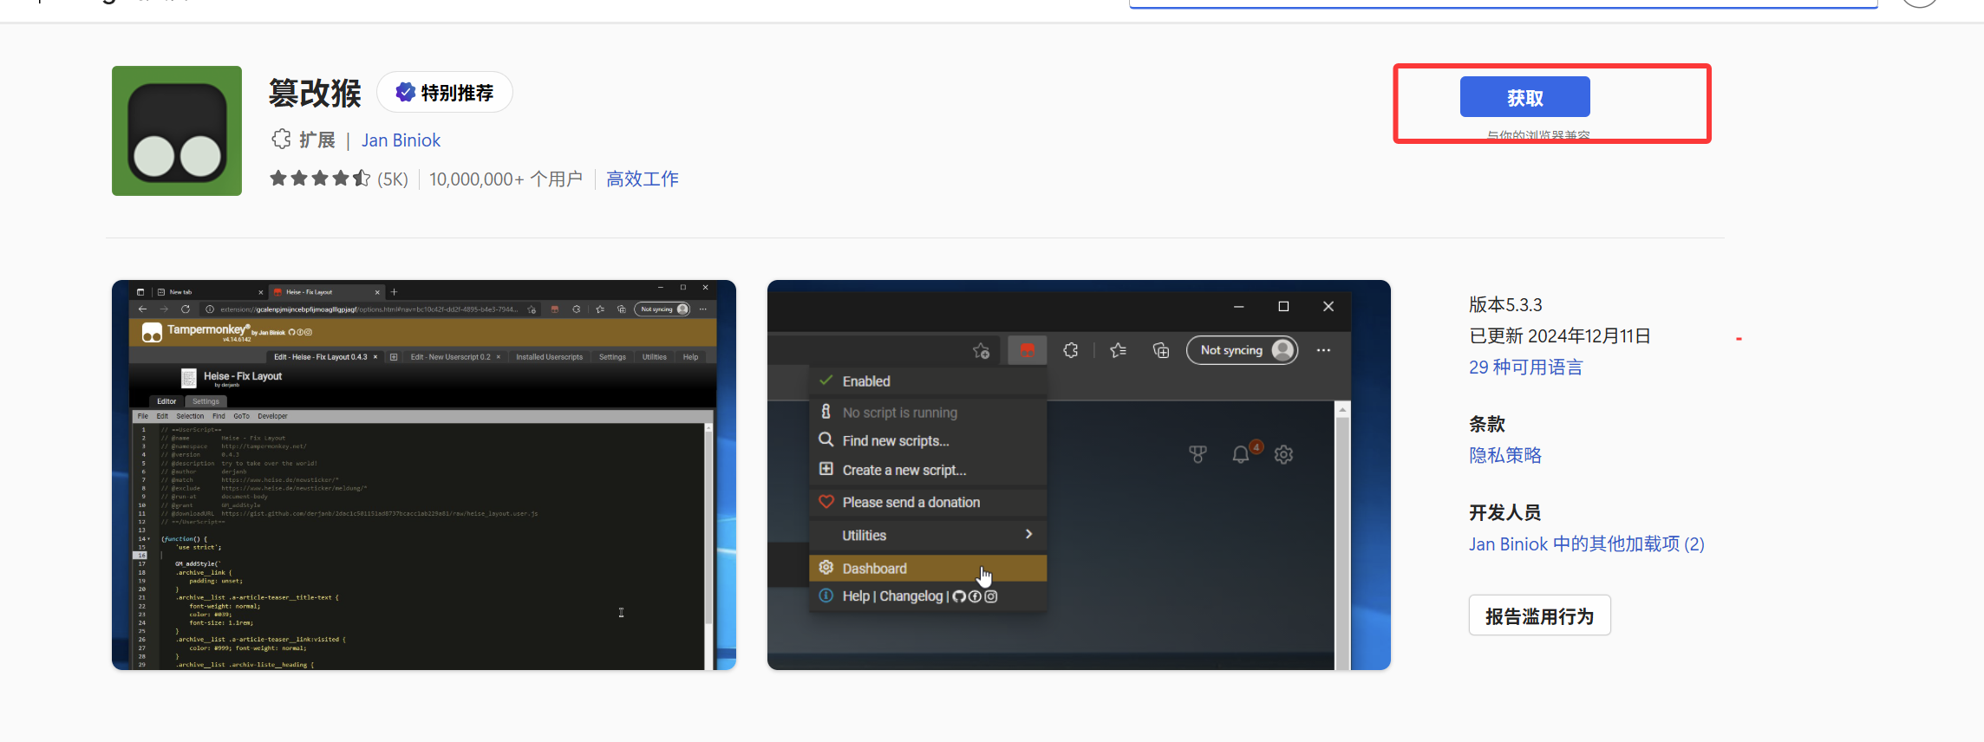
Task: Open the Jan Biniok developer link under the title
Action: click(x=401, y=140)
